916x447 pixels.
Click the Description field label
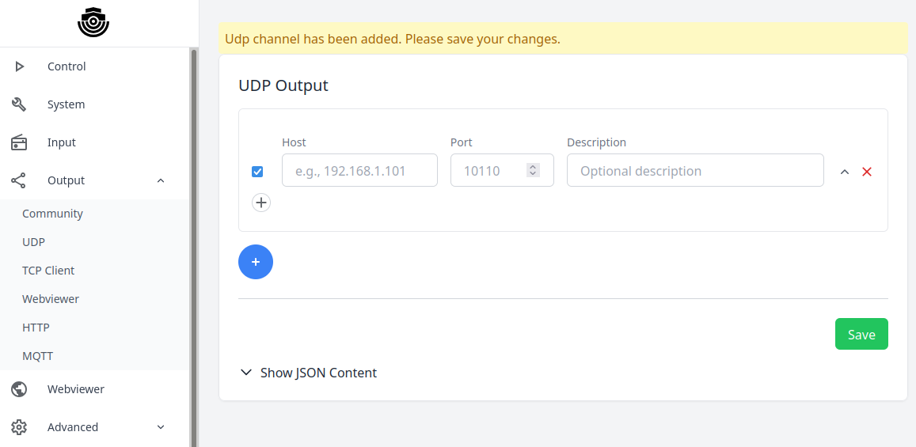pyautogui.click(x=596, y=142)
